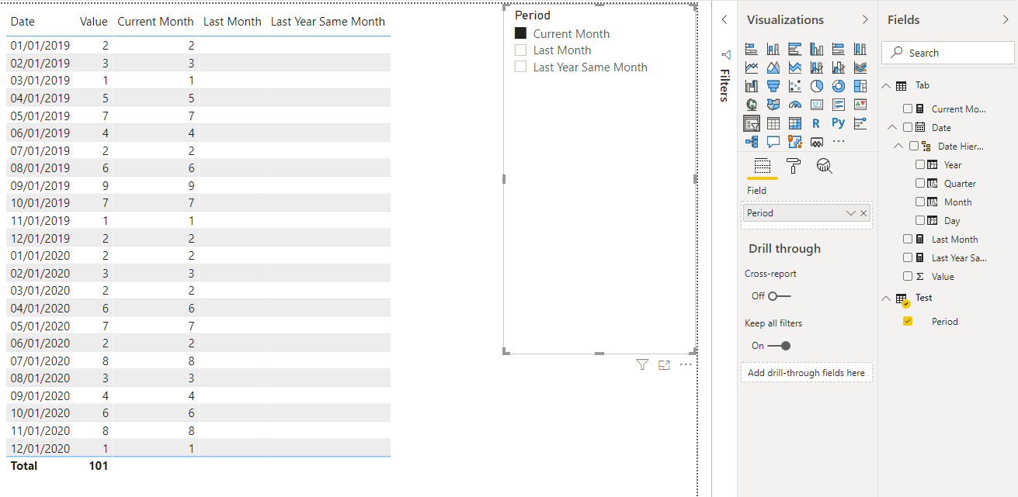Select the stacked bar chart visual
Viewport: 1018px width, 497px height.
point(752,49)
